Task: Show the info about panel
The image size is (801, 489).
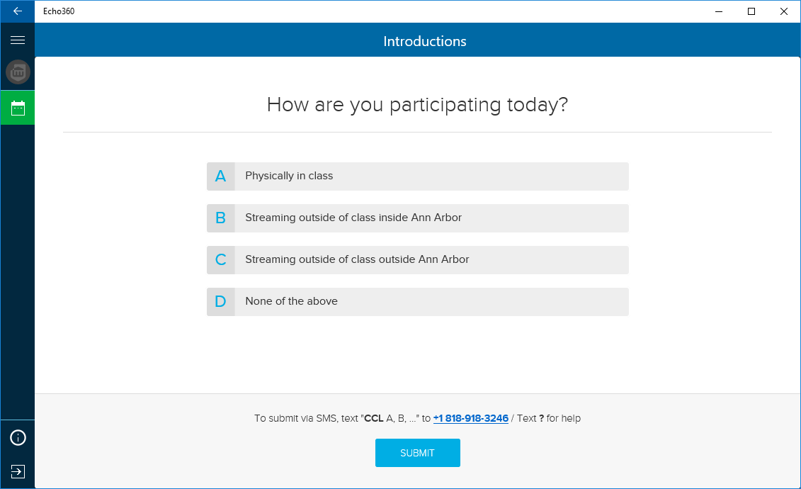Action: pyautogui.click(x=18, y=438)
